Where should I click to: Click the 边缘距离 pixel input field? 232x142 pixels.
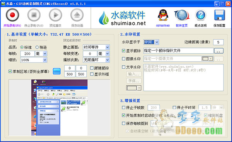pos(218,42)
